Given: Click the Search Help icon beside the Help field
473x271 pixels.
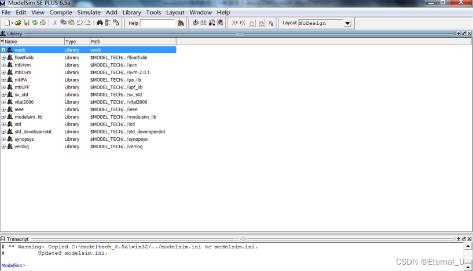Looking at the screenshot, I should pyautogui.click(x=181, y=23).
